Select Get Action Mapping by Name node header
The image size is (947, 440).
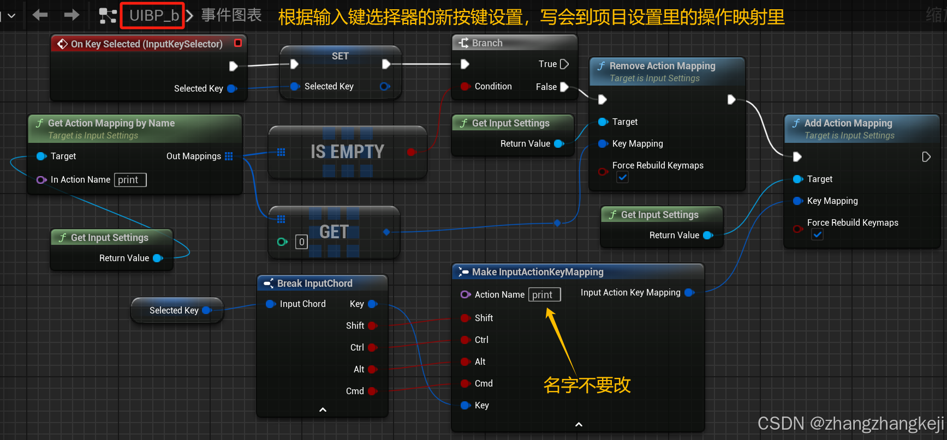(135, 129)
